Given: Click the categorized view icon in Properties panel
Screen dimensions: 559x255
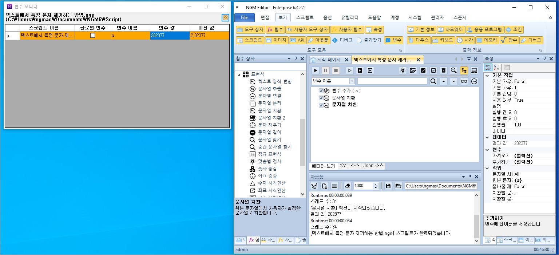Looking at the screenshot, I should coord(488,67).
